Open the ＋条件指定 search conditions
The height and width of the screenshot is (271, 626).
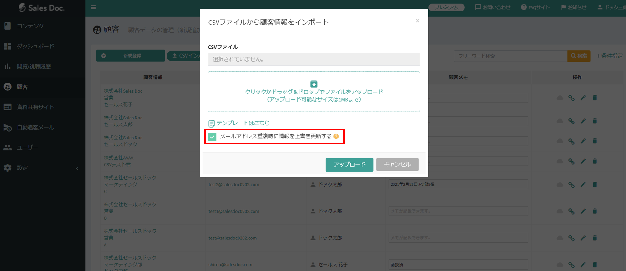(x=609, y=56)
